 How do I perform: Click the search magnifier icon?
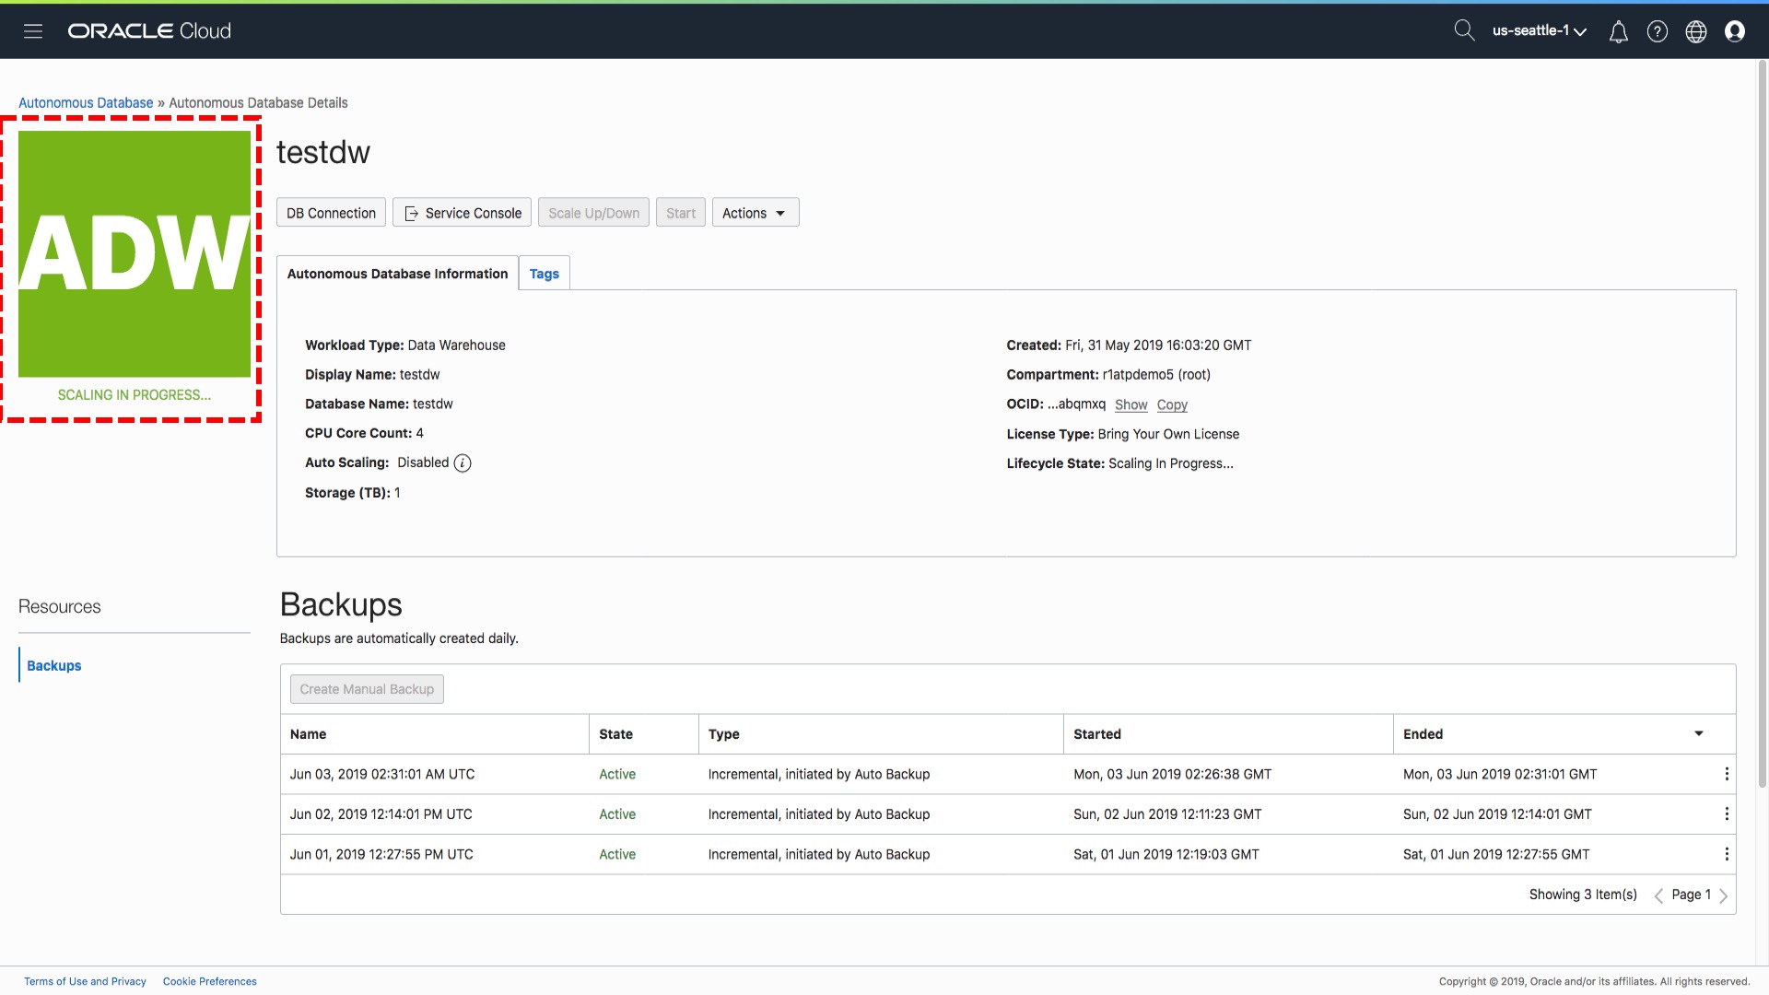coord(1463,30)
